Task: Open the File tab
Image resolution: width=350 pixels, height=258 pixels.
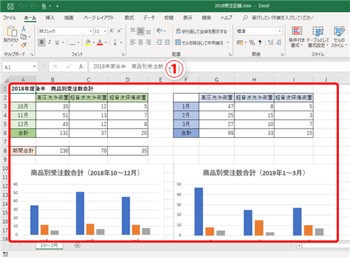Action: pos(9,17)
